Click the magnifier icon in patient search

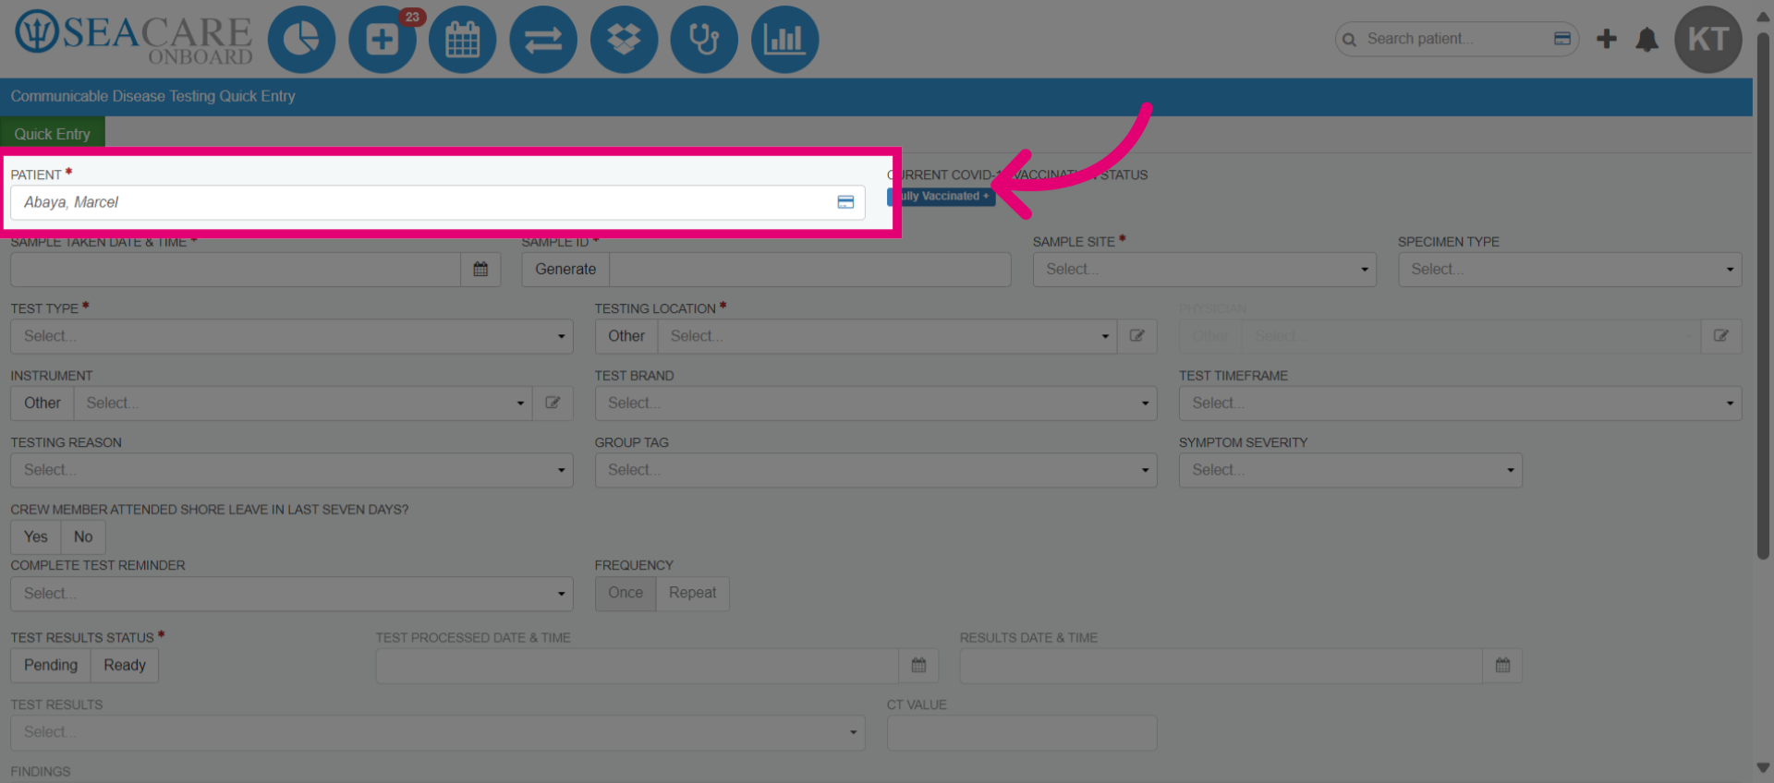pyautogui.click(x=1350, y=40)
